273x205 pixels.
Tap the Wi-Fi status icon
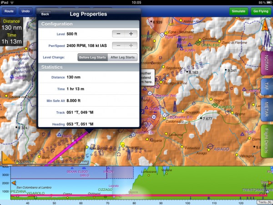[12, 2]
